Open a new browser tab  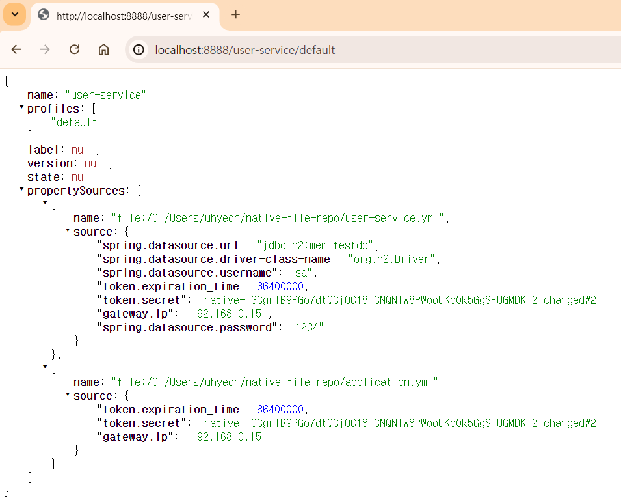[235, 15]
